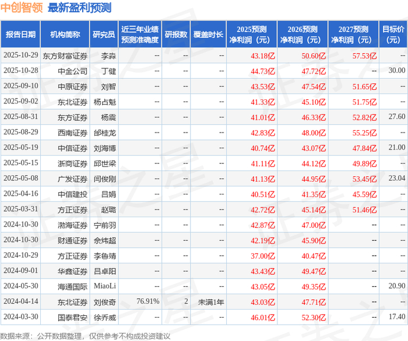This screenshot has height=341, width=408.
Task: Select the 近三年业绩预测准确度 column header
Action: [x=140, y=34]
